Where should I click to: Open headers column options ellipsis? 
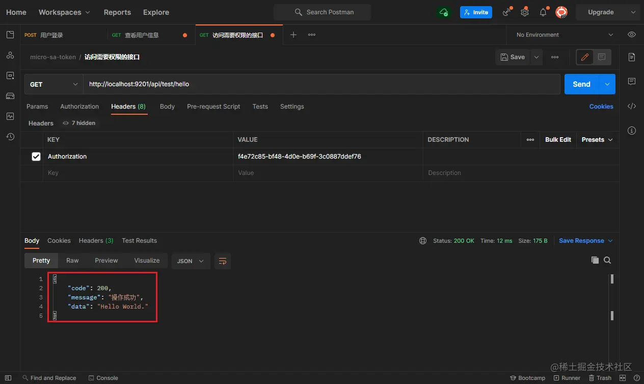point(530,140)
